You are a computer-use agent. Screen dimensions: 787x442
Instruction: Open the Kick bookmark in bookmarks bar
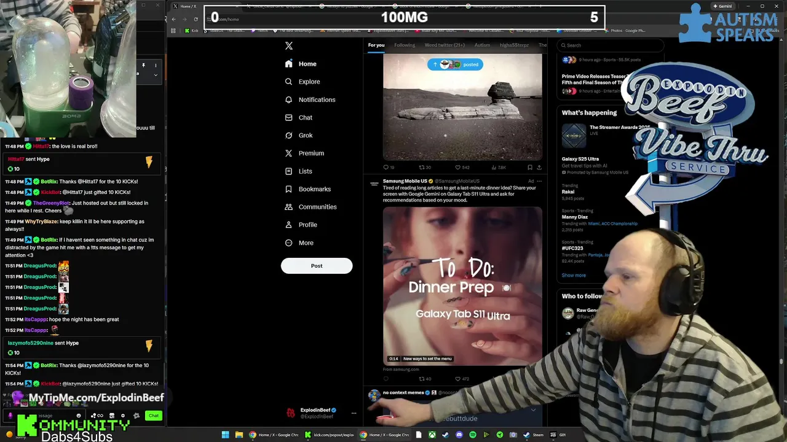click(x=192, y=31)
